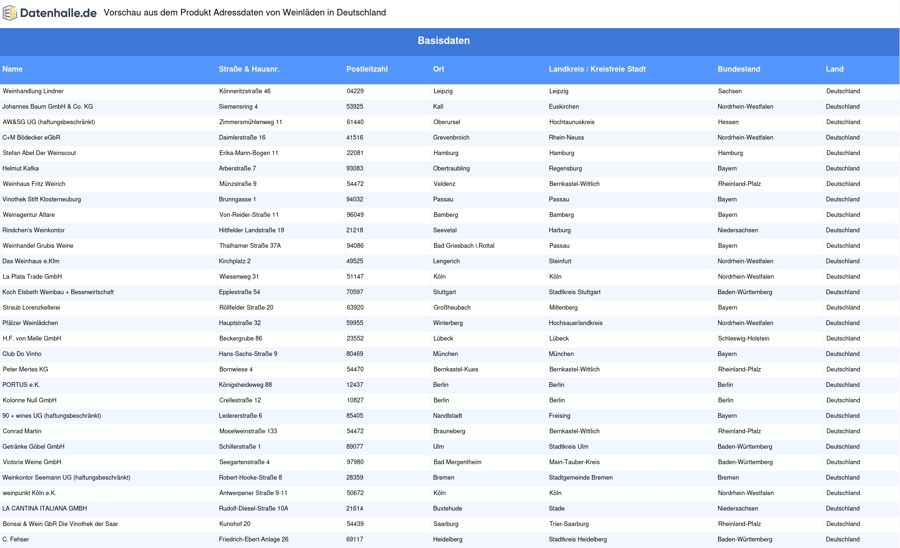Click the address Erika-Mann-Bogen 11

coord(249,153)
